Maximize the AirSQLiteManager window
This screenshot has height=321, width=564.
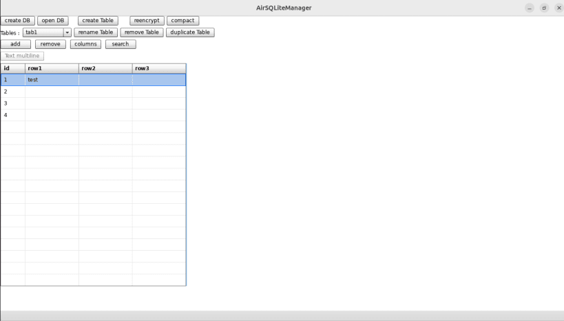click(544, 8)
